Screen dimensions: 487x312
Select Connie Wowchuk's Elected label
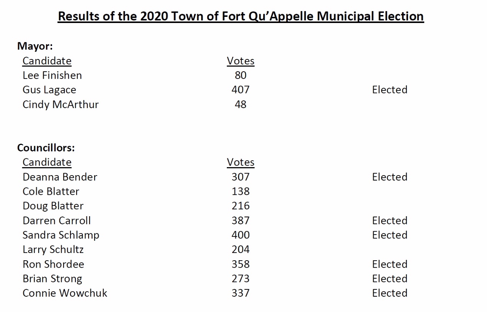(x=390, y=293)
